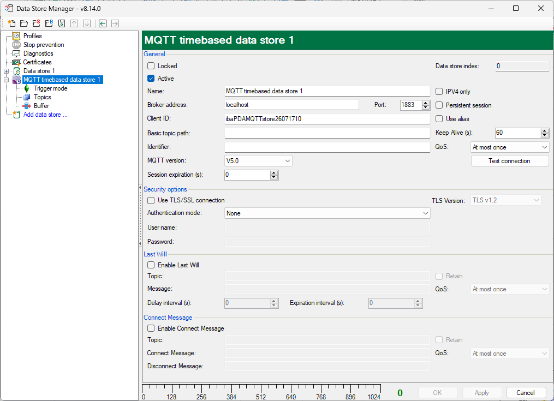Click the move down arrow toolbar icon
This screenshot has height=401, width=554.
pos(87,23)
